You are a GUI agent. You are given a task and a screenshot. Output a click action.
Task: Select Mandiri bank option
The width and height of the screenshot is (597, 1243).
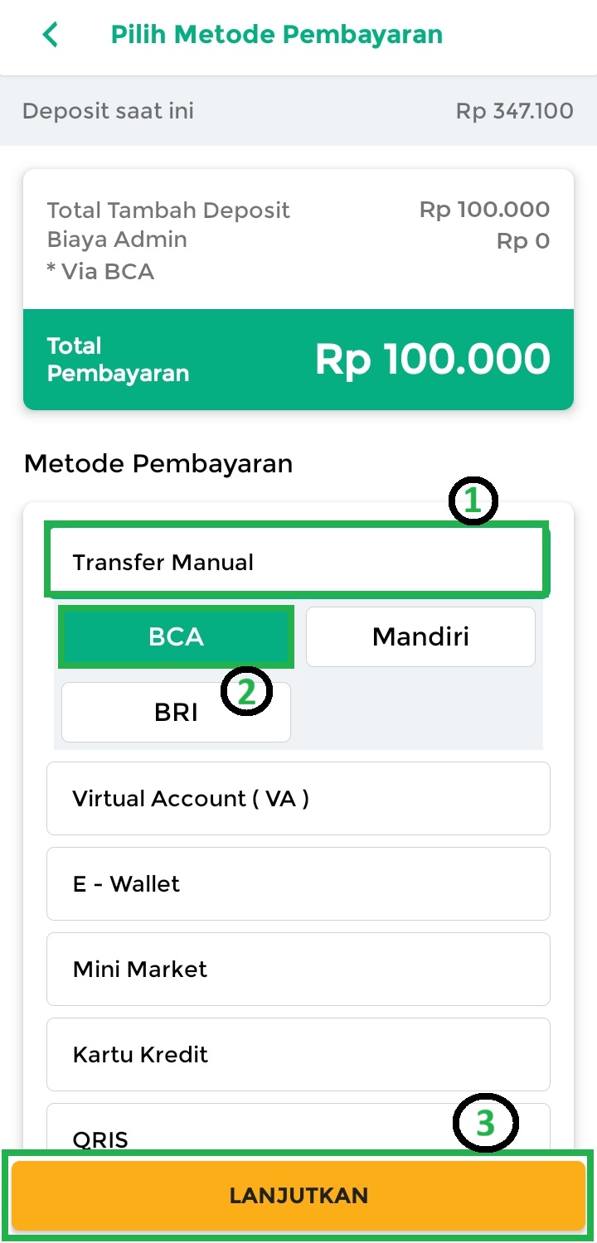(420, 636)
